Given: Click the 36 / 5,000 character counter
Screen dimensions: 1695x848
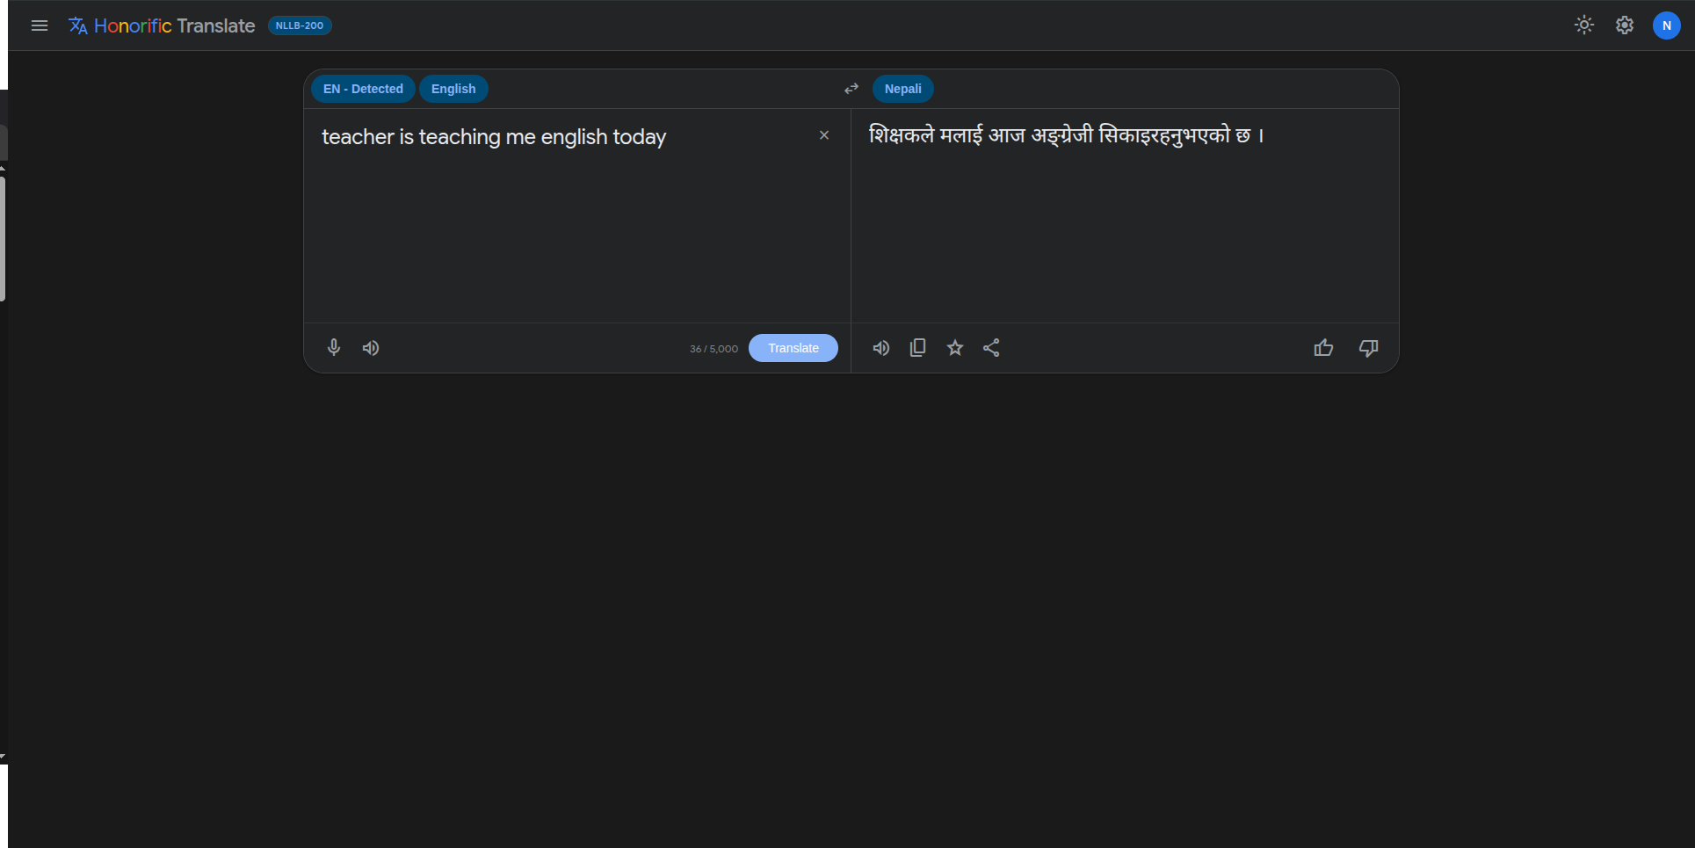Looking at the screenshot, I should pos(713,349).
